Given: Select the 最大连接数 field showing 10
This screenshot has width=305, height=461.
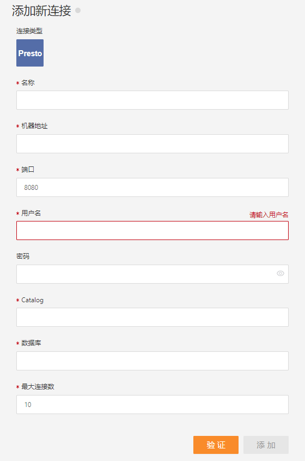Looking at the screenshot, I should coord(152,405).
